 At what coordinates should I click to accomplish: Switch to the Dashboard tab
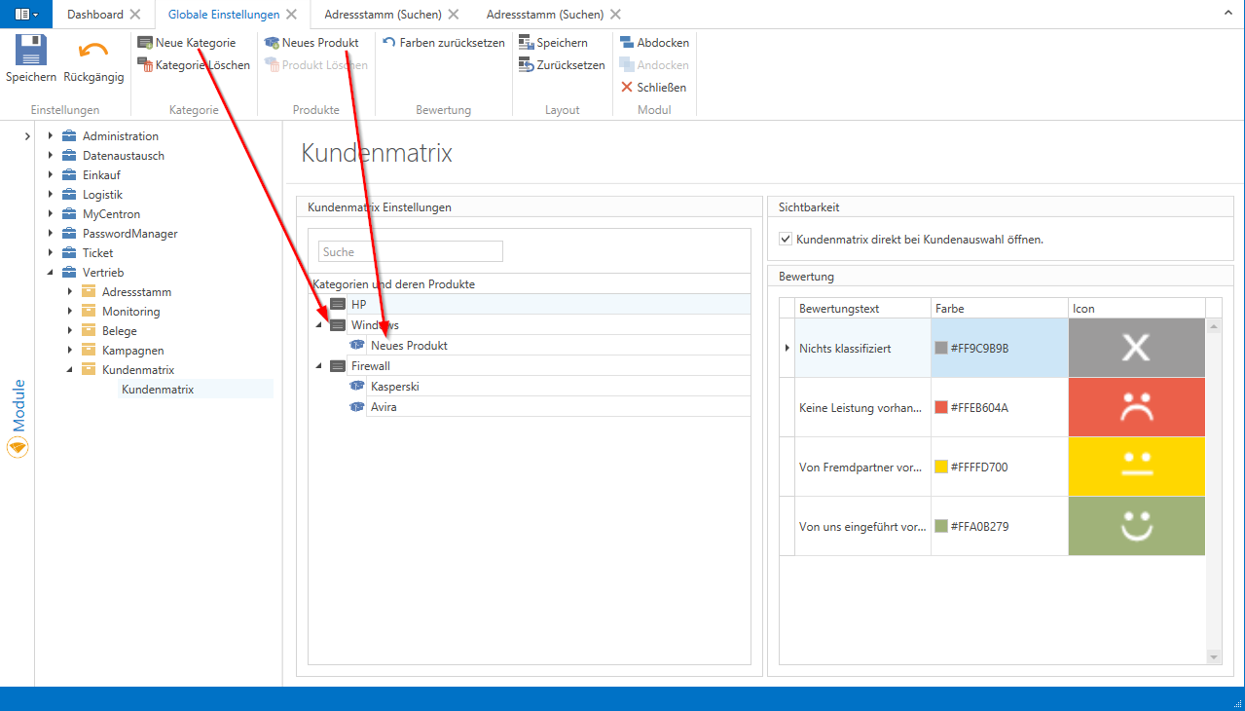coord(95,15)
